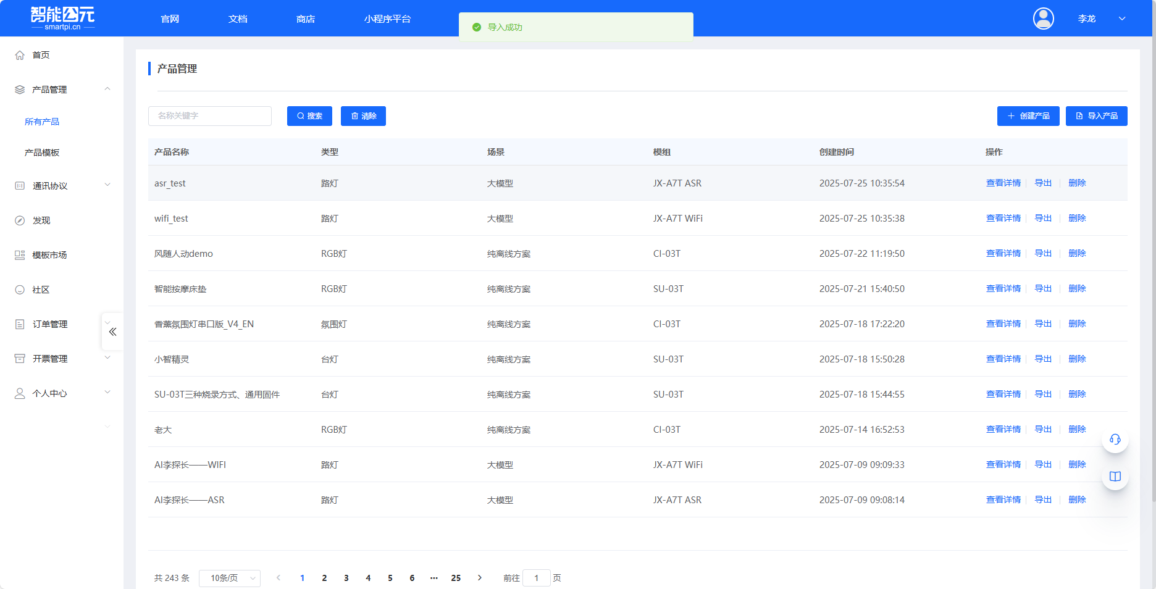Collapse the sidebar with double-chevron icon

pos(112,332)
